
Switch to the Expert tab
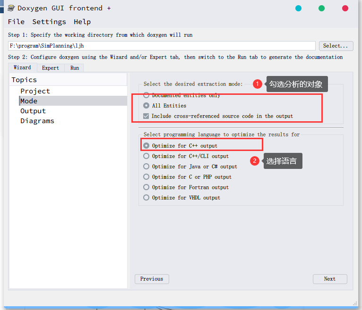pyautogui.click(x=51, y=68)
